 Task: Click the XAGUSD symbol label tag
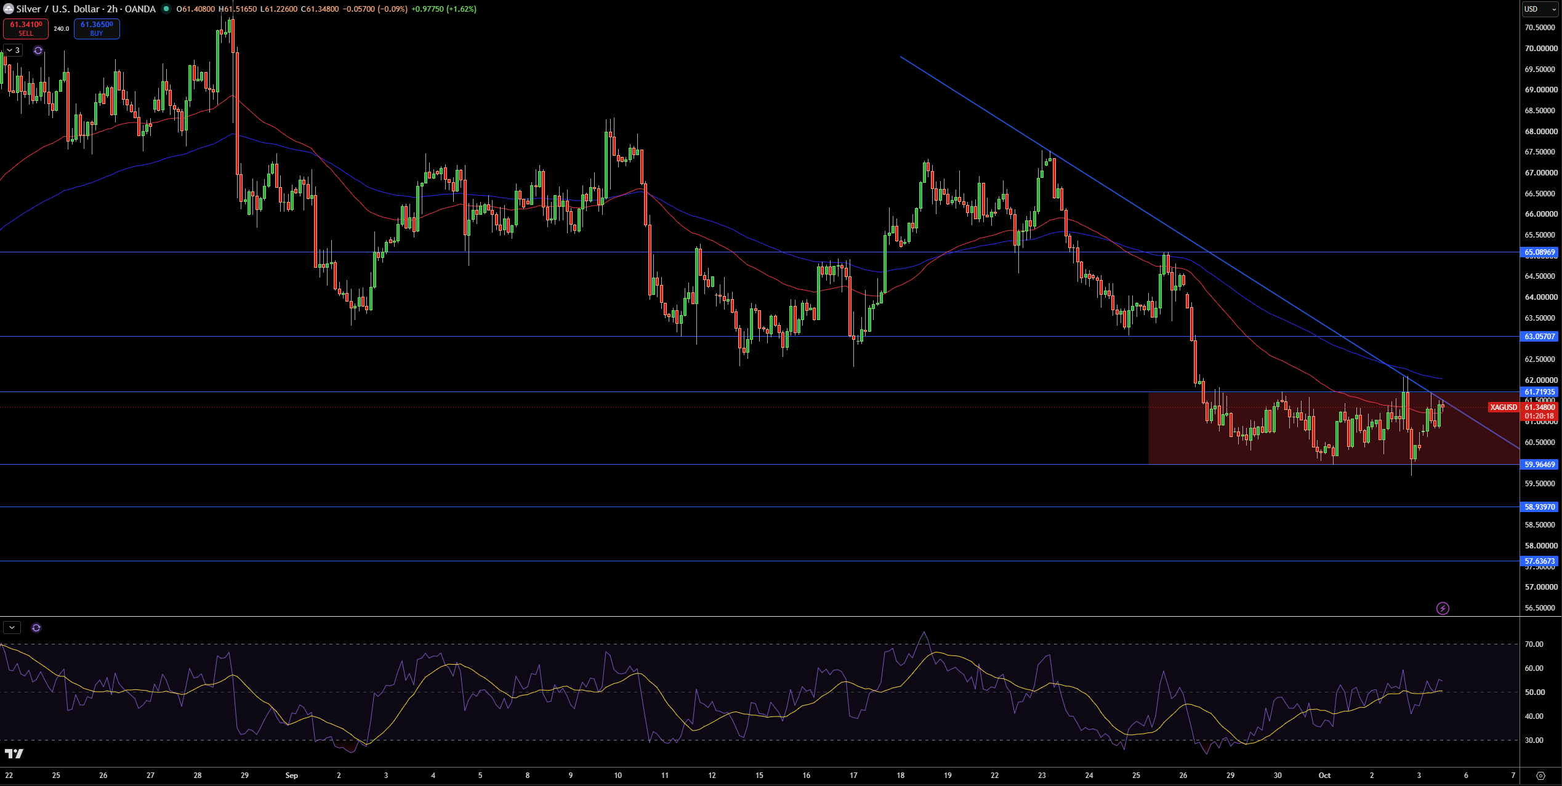point(1504,407)
